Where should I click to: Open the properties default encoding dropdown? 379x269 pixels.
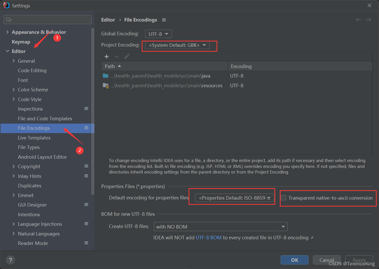(x=234, y=198)
